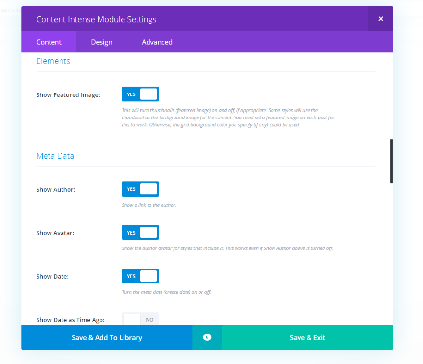Open the Design tab
423x364 pixels.
coord(101,42)
